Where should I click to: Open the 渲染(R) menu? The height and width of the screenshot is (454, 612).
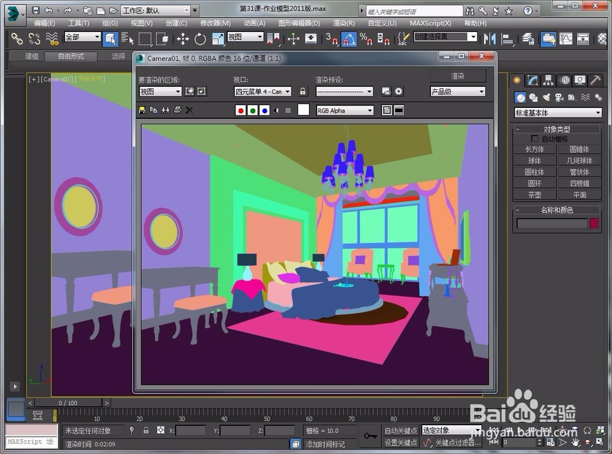coord(344,23)
